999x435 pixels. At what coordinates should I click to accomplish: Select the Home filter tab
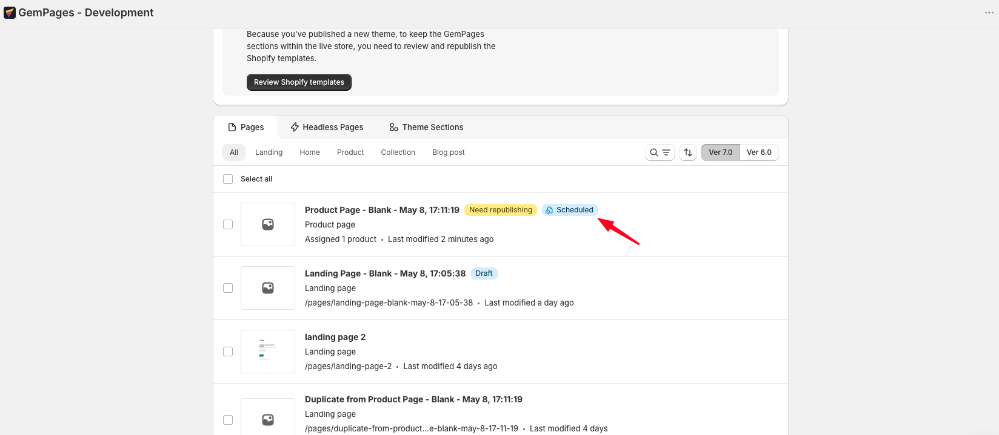(310, 152)
